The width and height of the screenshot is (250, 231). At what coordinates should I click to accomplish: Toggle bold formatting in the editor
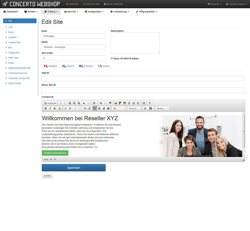45,108
